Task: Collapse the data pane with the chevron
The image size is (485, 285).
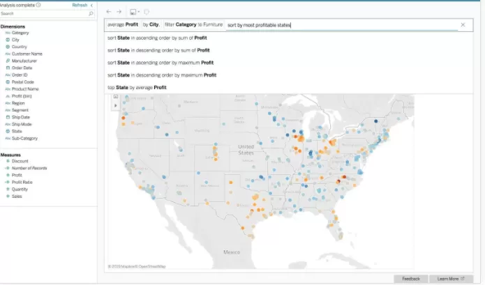Action: click(x=93, y=5)
